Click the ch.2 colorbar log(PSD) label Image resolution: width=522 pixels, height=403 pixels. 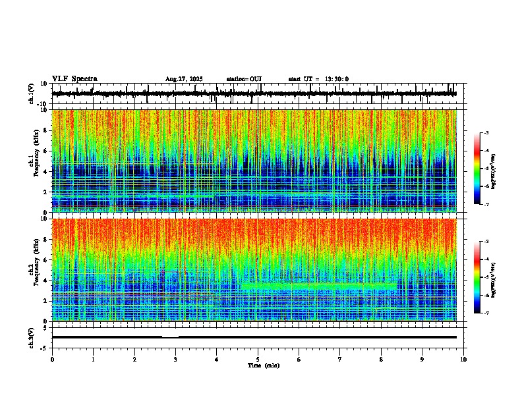click(x=493, y=280)
